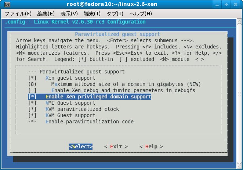243x170 pixels.
Task: Close the terminal window
Action: (236, 4)
